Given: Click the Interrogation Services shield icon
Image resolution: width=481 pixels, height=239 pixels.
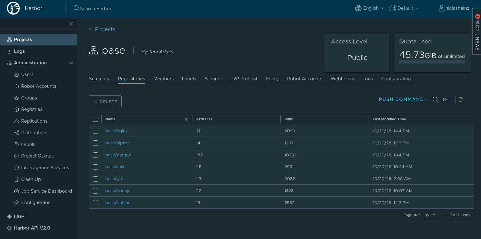Looking at the screenshot, I should coord(17,168).
